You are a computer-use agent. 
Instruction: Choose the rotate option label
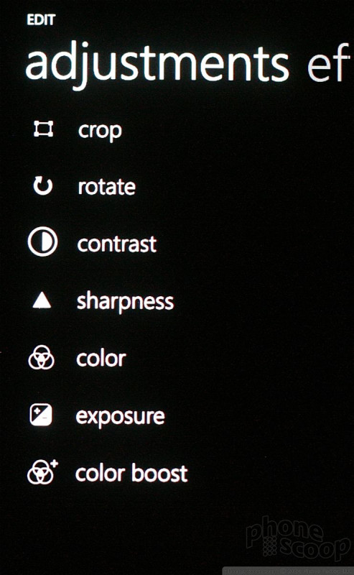[107, 187]
